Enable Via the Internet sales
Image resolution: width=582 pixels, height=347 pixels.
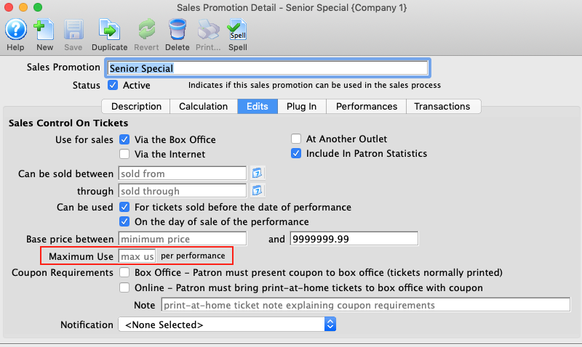(x=124, y=154)
